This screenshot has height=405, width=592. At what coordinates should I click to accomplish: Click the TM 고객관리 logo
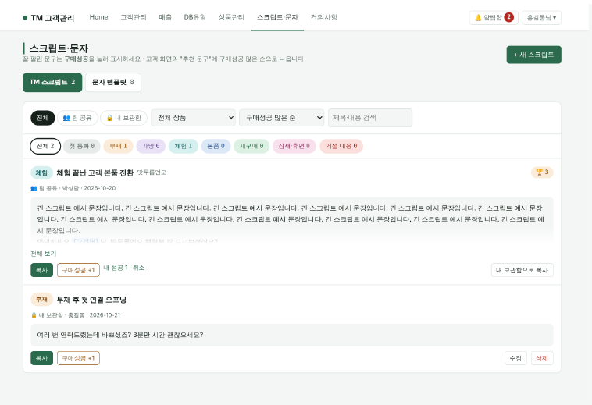point(48,18)
